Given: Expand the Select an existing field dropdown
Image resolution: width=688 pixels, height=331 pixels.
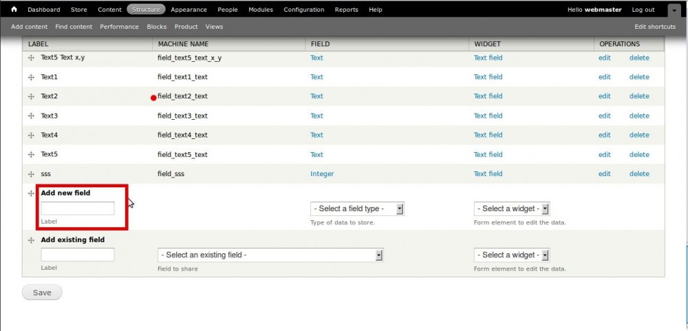Looking at the screenshot, I should (x=270, y=255).
